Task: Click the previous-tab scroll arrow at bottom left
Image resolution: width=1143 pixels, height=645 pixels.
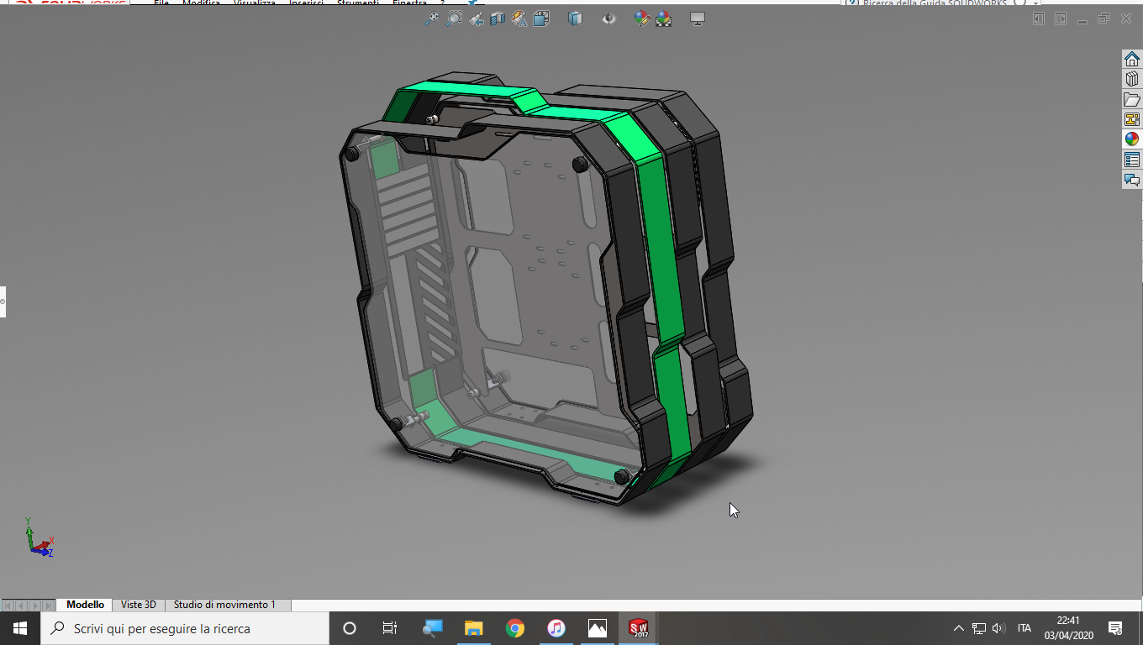Action: (x=22, y=606)
